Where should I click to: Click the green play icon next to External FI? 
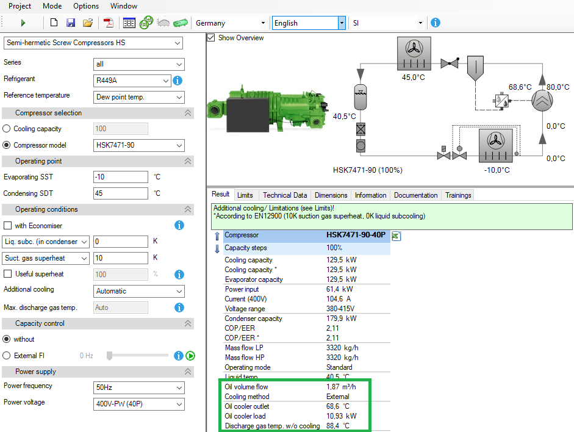[x=190, y=355]
